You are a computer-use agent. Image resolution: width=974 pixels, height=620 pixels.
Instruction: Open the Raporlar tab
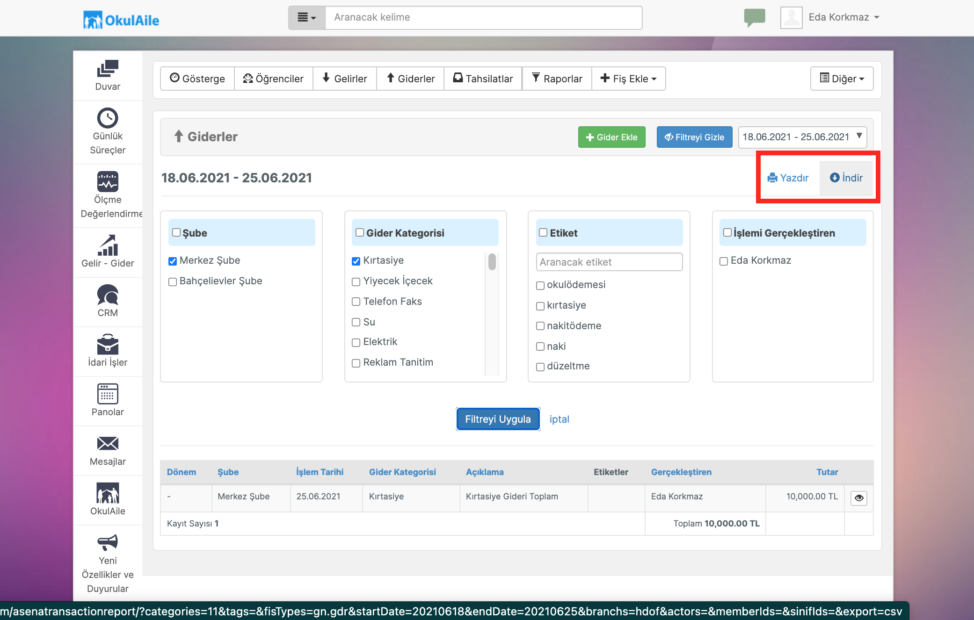557,79
